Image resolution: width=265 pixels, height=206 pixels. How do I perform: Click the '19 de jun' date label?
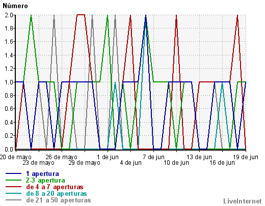[246, 157]
